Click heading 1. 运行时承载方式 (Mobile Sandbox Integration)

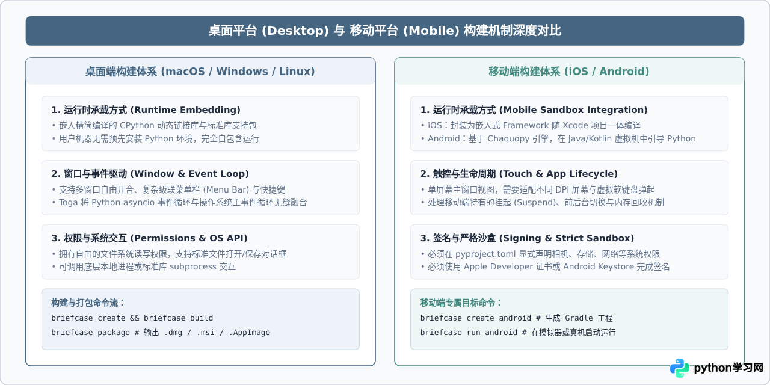pyautogui.click(x=534, y=110)
